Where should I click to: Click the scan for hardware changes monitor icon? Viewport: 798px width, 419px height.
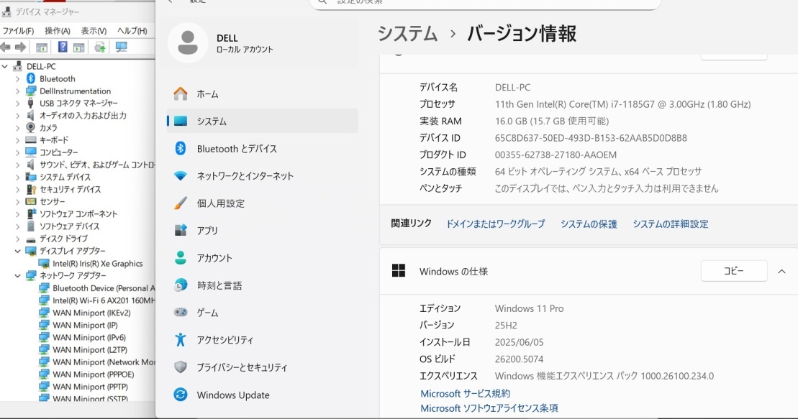pyautogui.click(x=121, y=47)
